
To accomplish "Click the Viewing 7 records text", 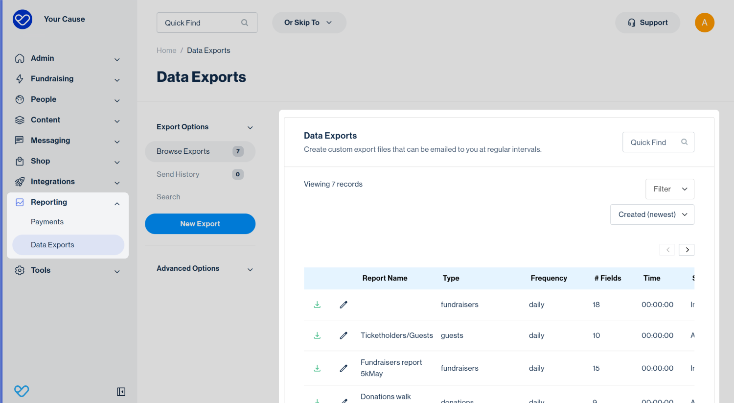I will pyautogui.click(x=333, y=184).
